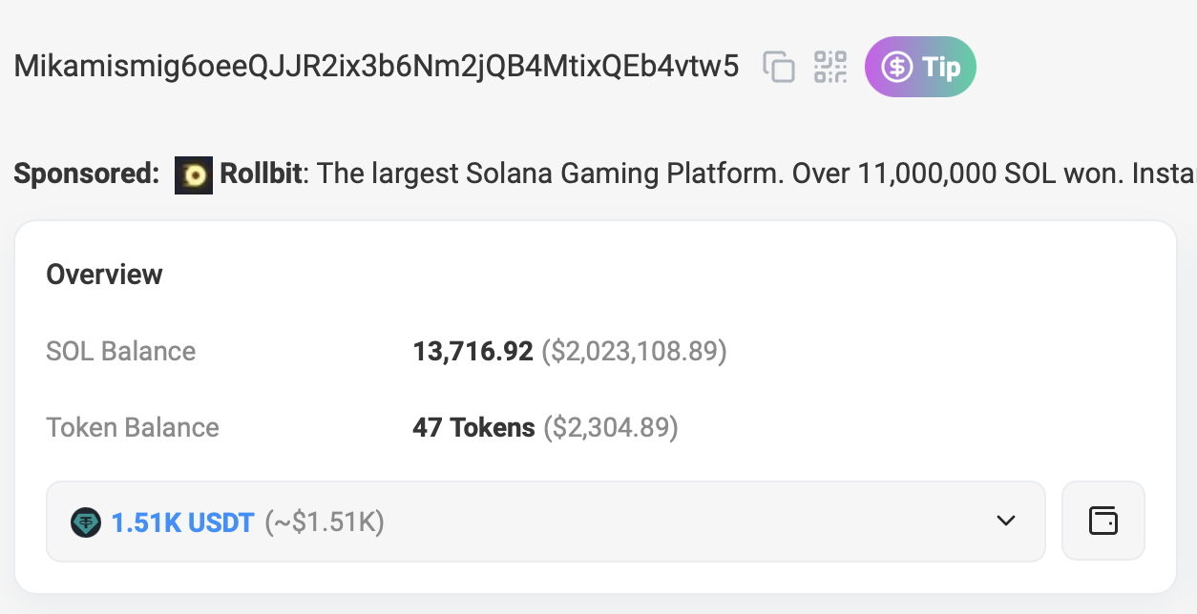Click the Tether USDT token icon
The height and width of the screenshot is (614, 1197).
click(x=86, y=522)
